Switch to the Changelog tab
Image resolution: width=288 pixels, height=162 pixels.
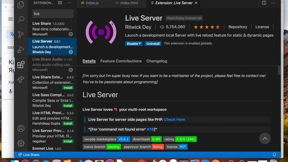point(157,61)
